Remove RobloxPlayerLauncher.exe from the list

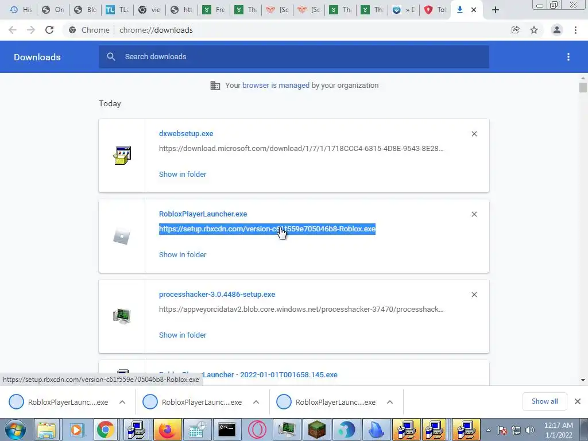click(474, 214)
